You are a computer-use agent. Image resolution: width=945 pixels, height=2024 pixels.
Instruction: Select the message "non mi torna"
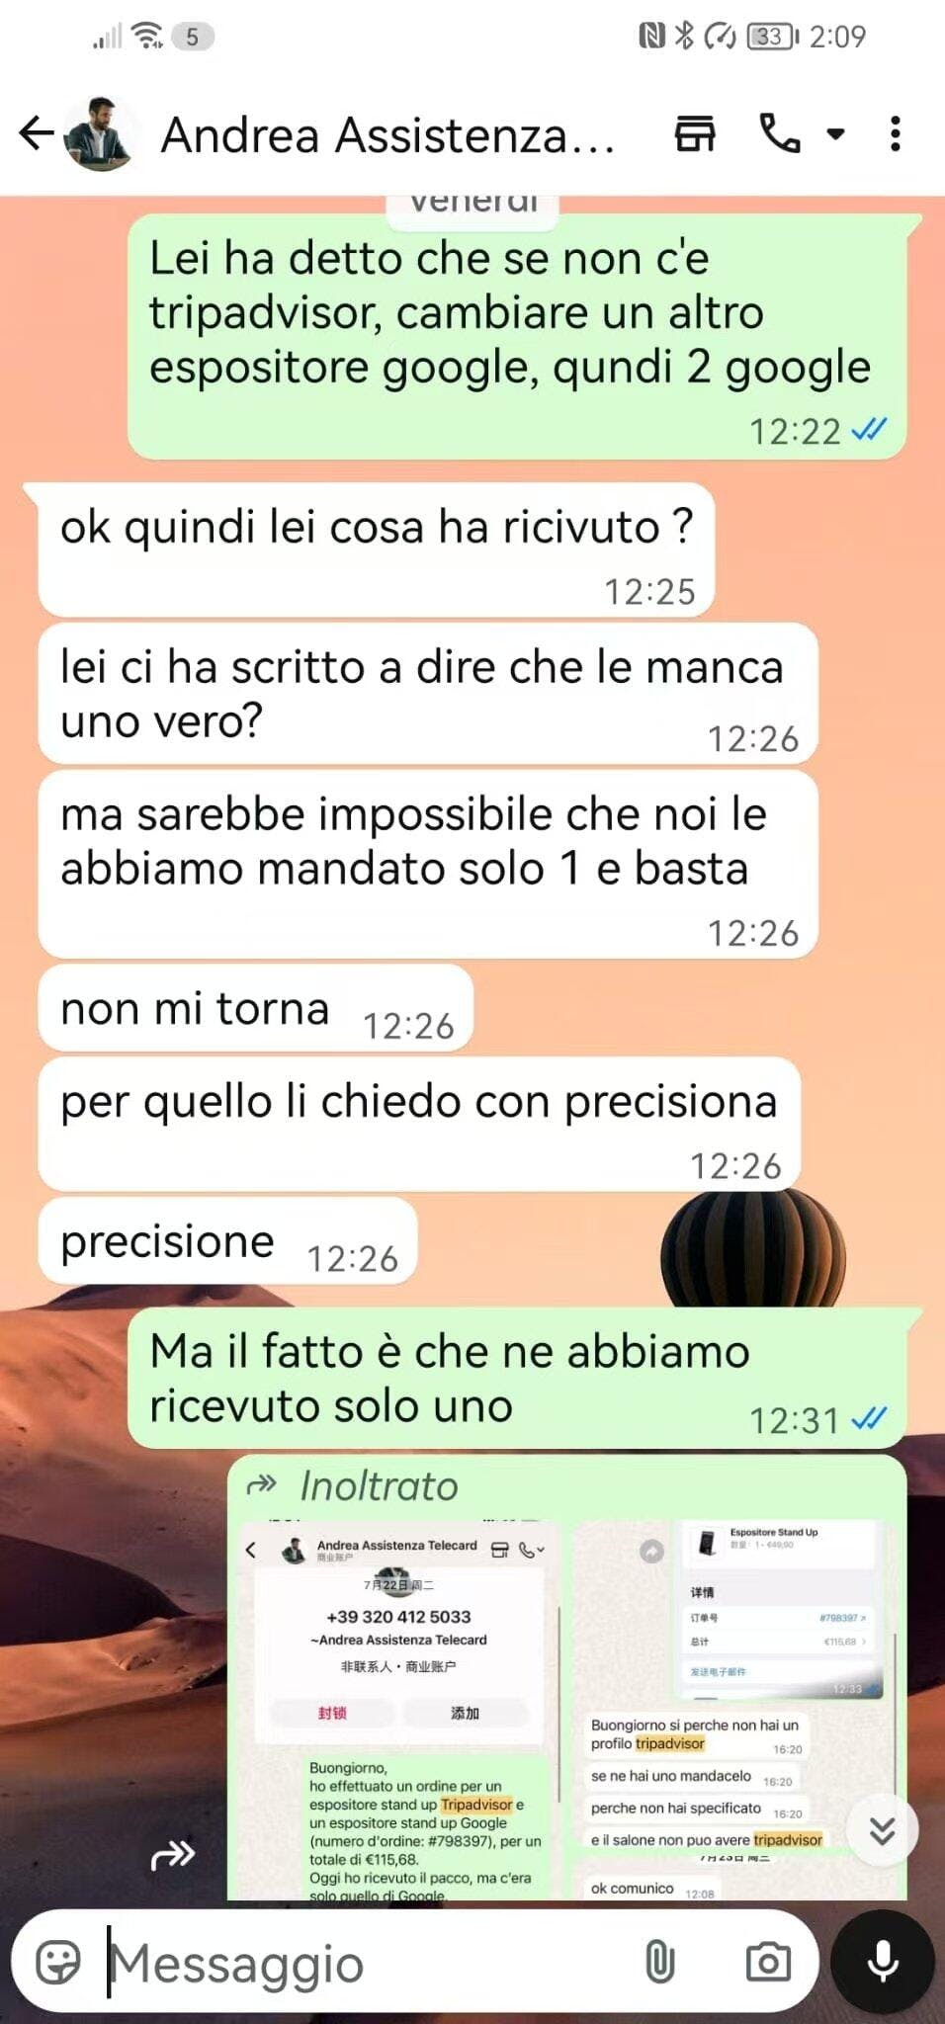tap(255, 1009)
